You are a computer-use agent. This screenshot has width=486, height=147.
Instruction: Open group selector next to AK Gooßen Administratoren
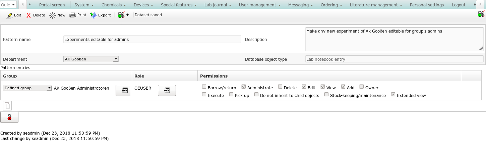[x=123, y=90]
